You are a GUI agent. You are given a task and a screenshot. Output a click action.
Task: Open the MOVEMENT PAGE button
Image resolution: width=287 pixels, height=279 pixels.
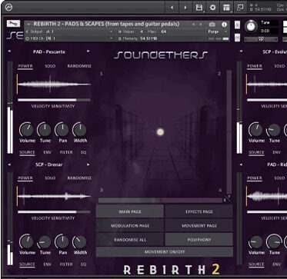click(x=199, y=226)
